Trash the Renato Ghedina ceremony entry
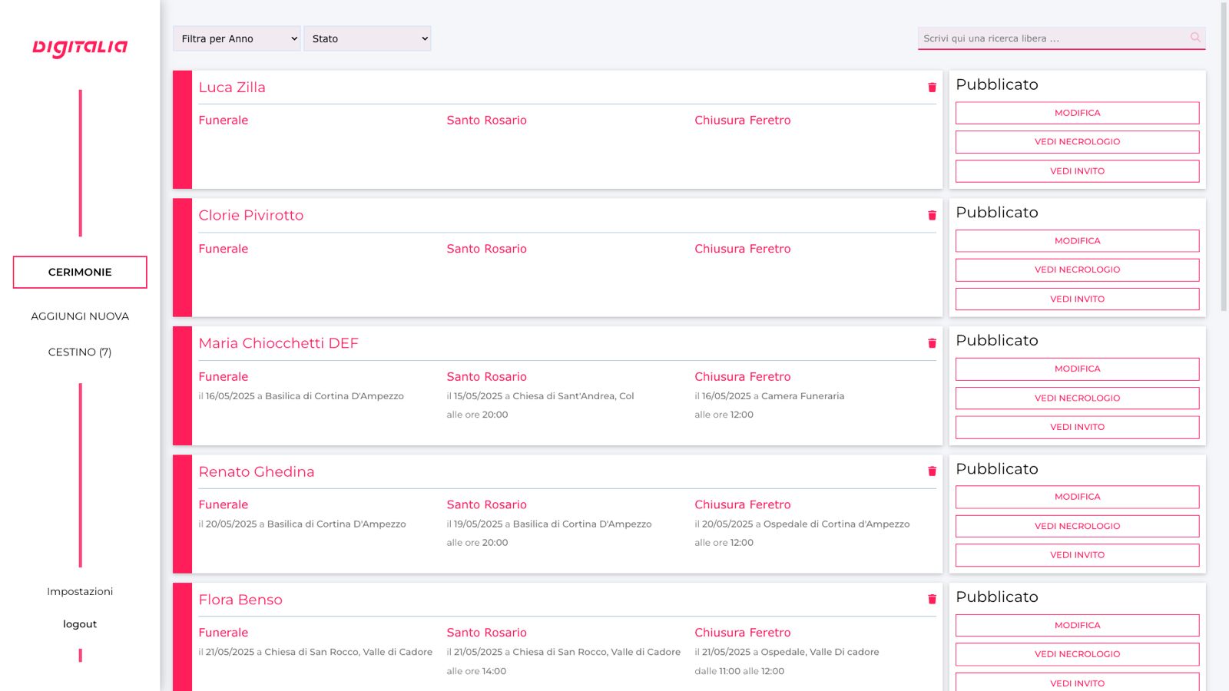Viewport: 1229px width, 691px height. point(932,471)
